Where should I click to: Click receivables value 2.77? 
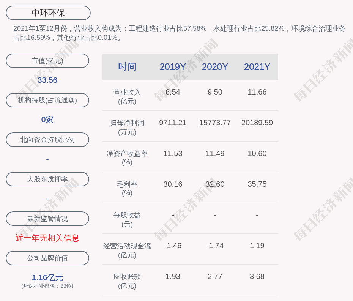click(x=215, y=276)
